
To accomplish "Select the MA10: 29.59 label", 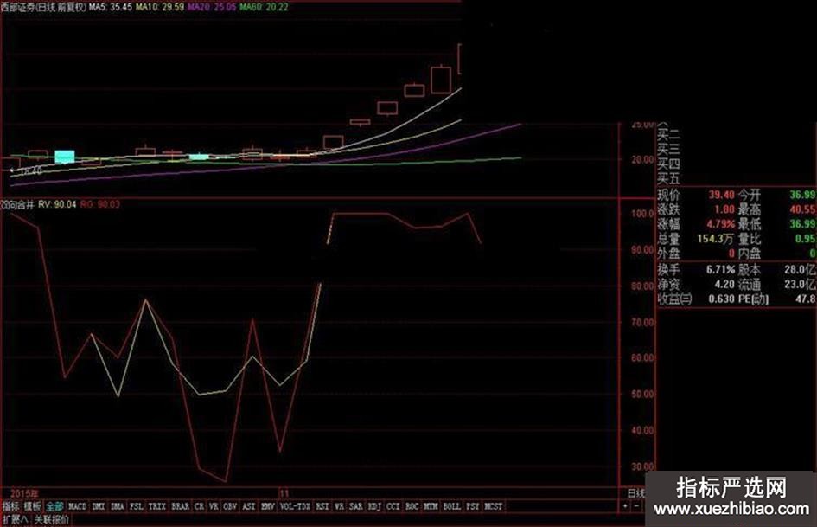I will 159,7.
